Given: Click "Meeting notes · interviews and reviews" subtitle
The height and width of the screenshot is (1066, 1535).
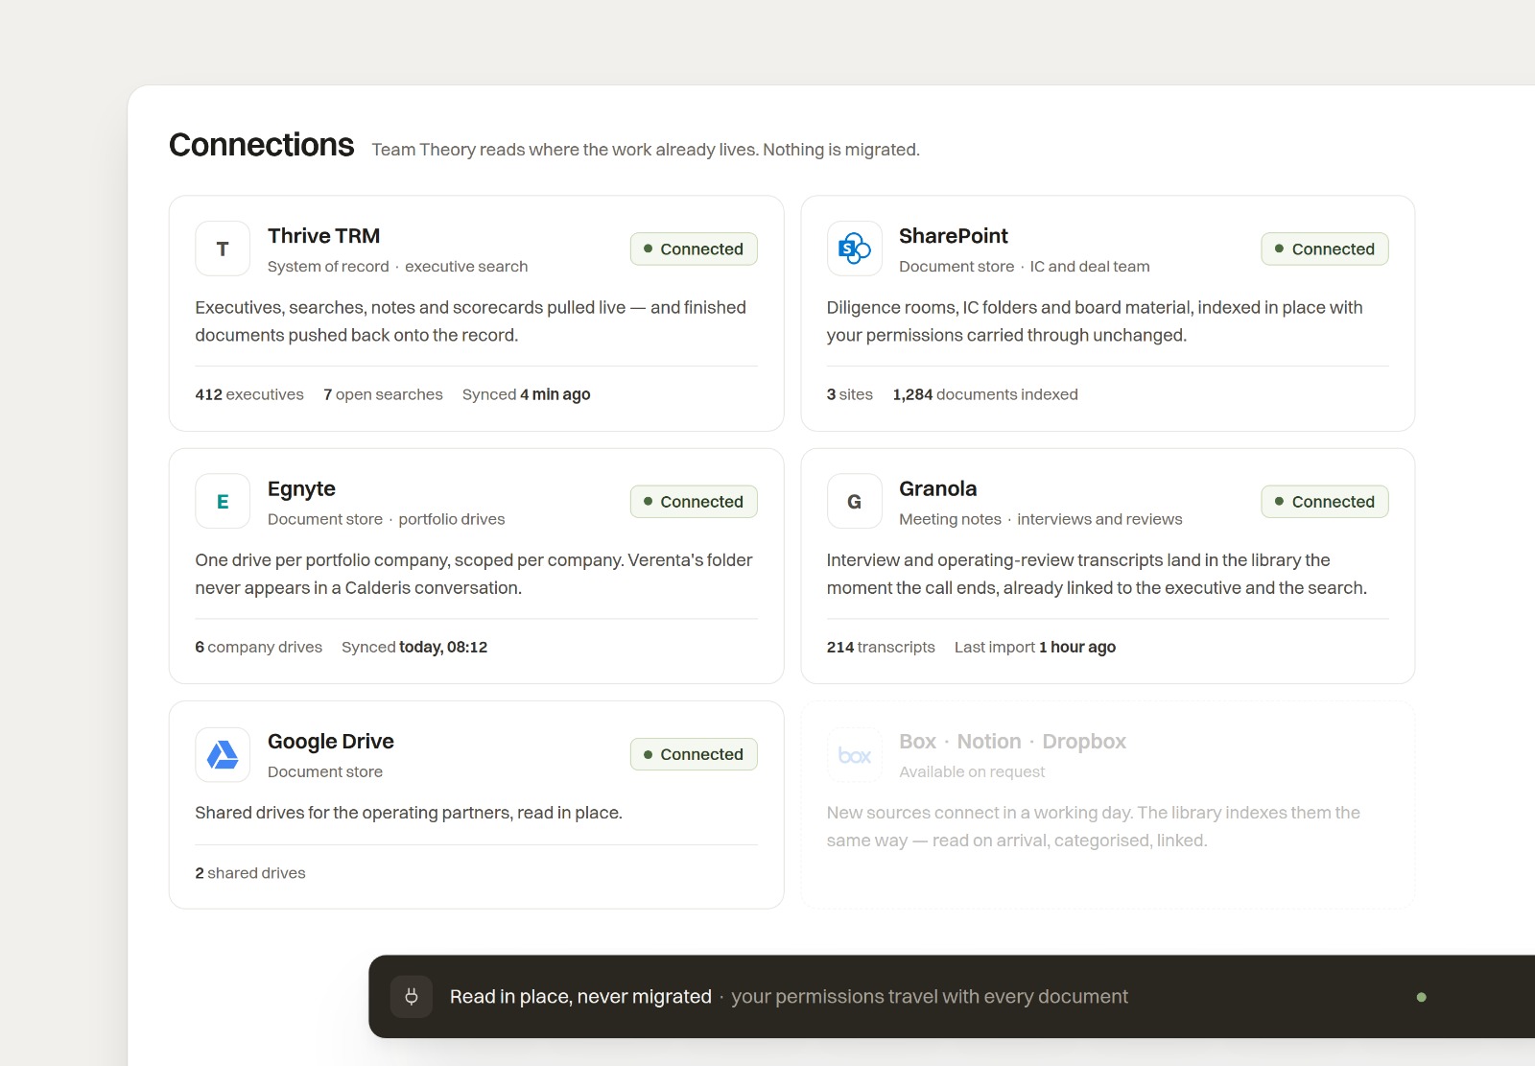Looking at the screenshot, I should click(x=1040, y=519).
